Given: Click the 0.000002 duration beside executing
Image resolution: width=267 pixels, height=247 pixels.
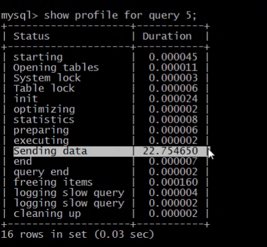Looking at the screenshot, I should [173, 140].
